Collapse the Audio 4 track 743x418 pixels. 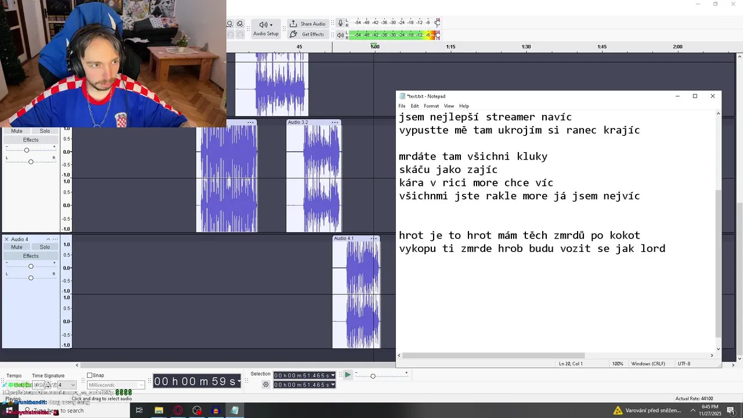48,239
